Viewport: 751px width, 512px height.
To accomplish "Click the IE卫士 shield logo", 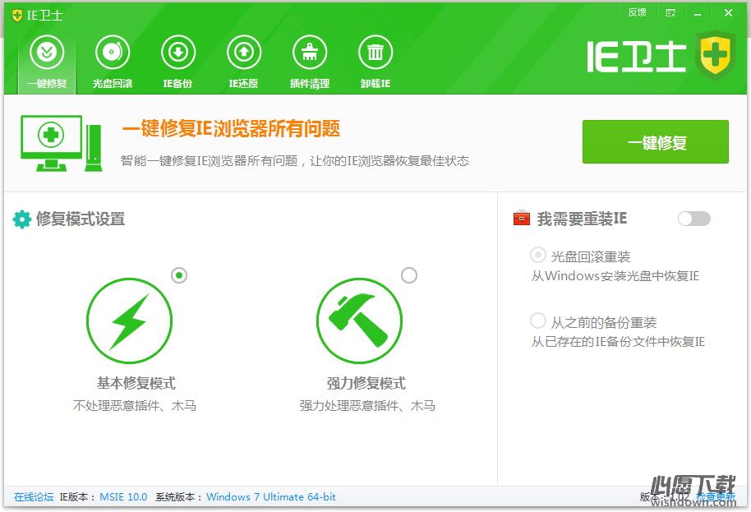I will click(x=716, y=55).
